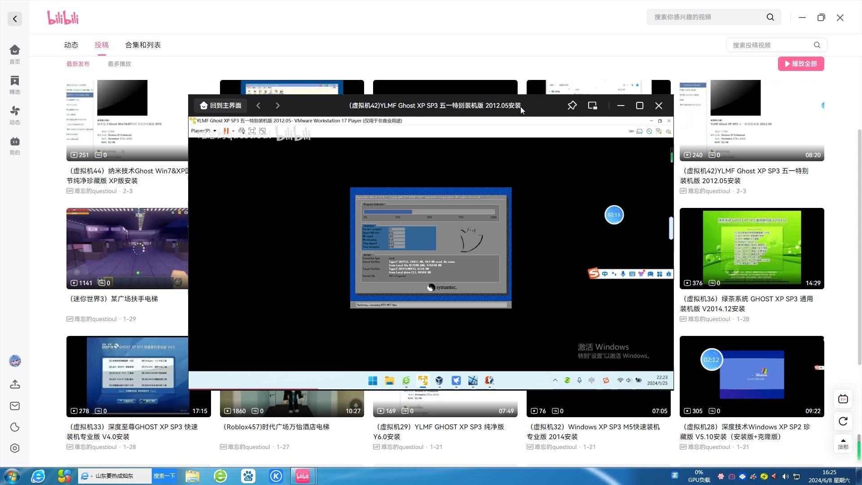Open the upload icon in sidebar
The height and width of the screenshot is (485, 862).
click(x=15, y=384)
